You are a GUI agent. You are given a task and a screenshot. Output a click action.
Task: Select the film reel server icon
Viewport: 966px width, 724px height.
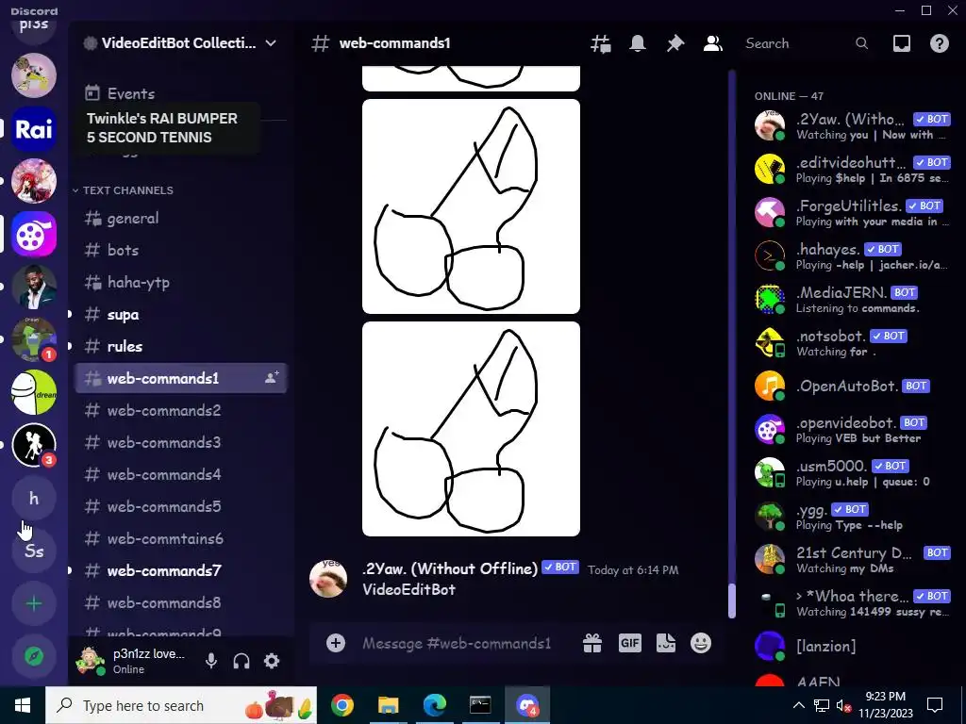coord(34,234)
